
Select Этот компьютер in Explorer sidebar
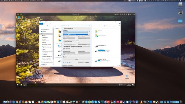(46, 34)
